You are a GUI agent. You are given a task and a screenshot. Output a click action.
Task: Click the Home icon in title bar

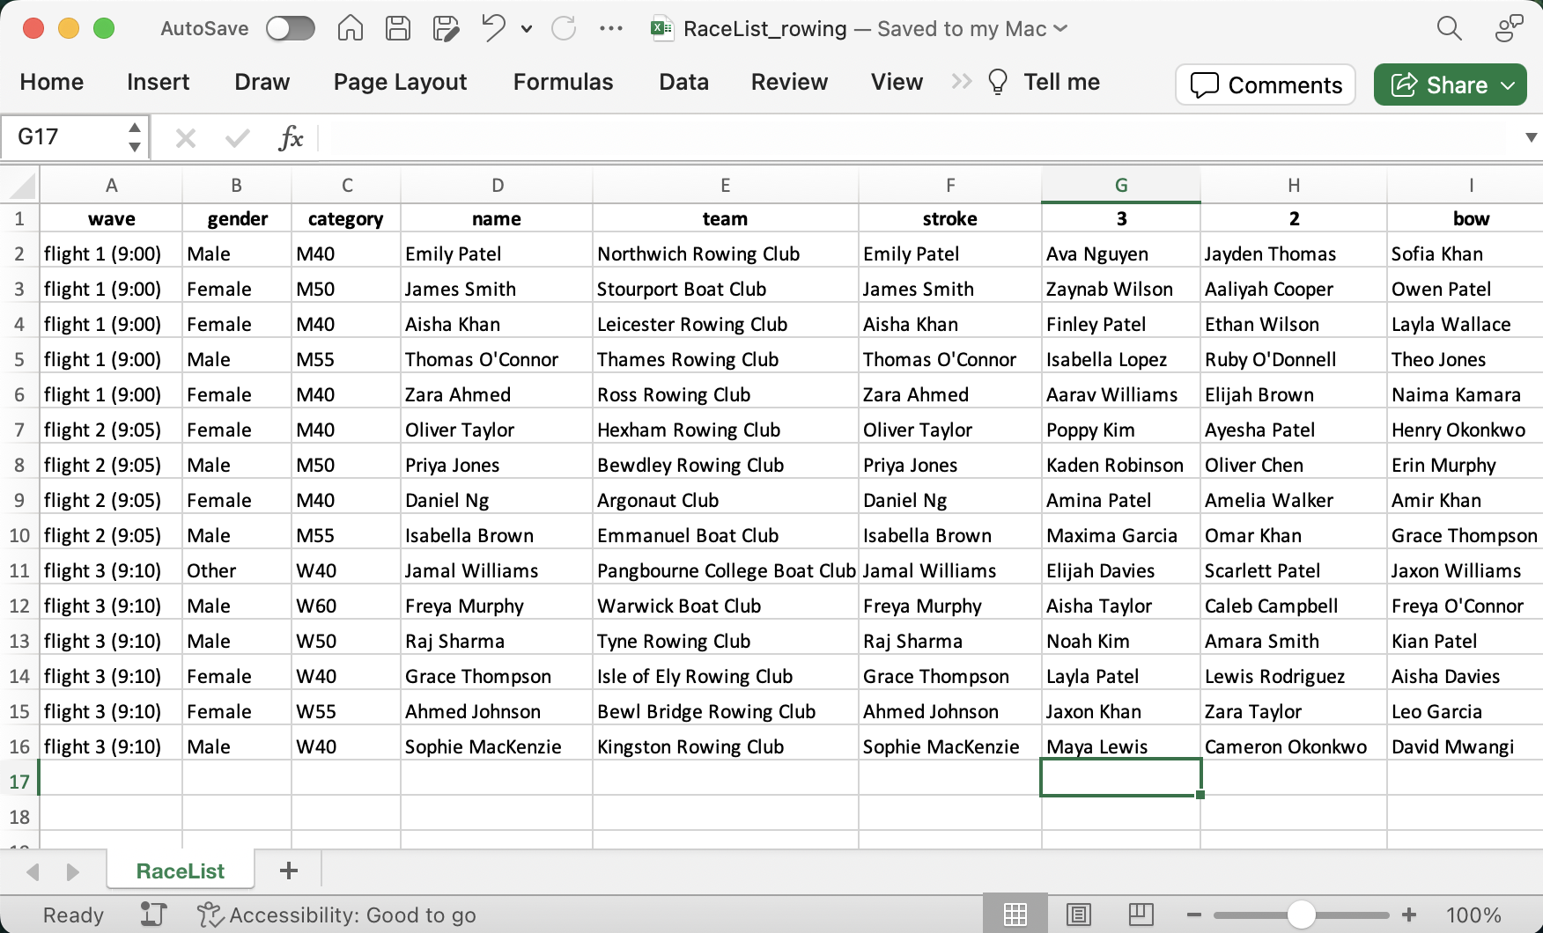point(350,28)
